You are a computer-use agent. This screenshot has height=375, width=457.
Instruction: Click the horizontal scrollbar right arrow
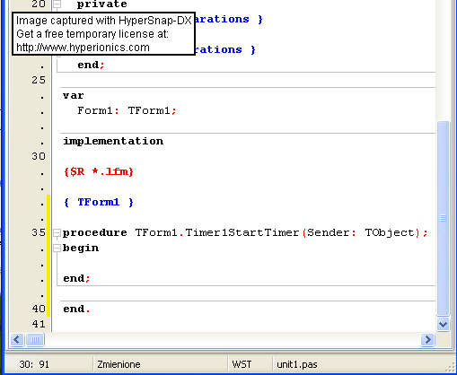[427, 340]
